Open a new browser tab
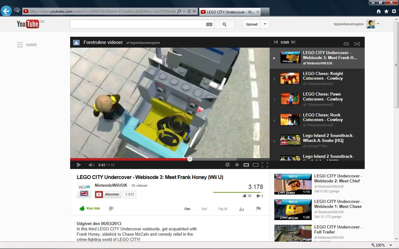Screen dimensions: 399x249 coord(265,12)
